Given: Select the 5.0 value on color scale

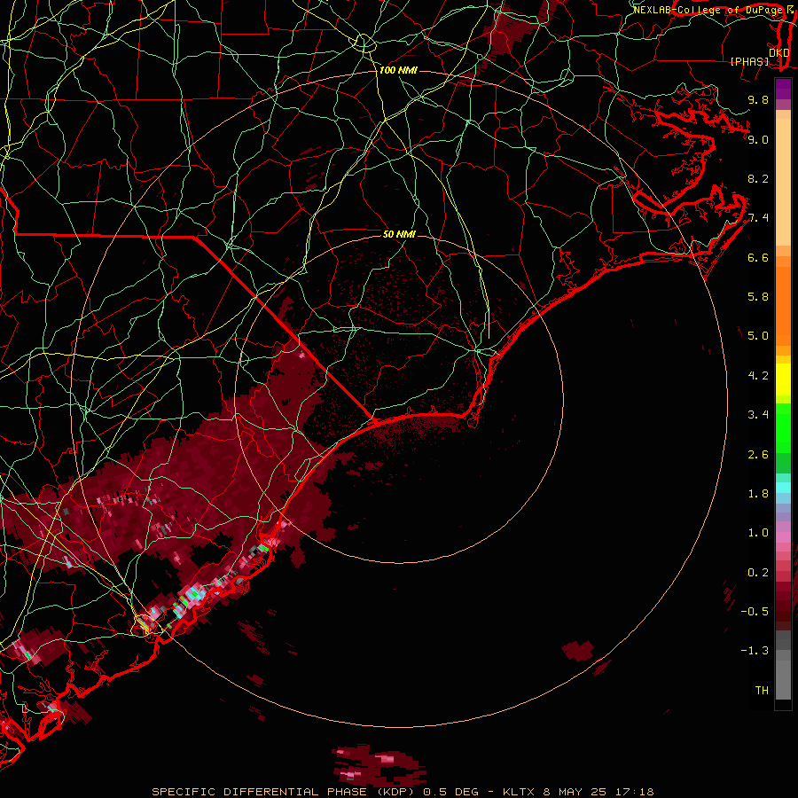Looking at the screenshot, I should (758, 336).
